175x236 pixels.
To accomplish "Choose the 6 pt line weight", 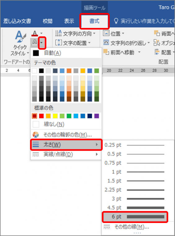I will point(135,217).
